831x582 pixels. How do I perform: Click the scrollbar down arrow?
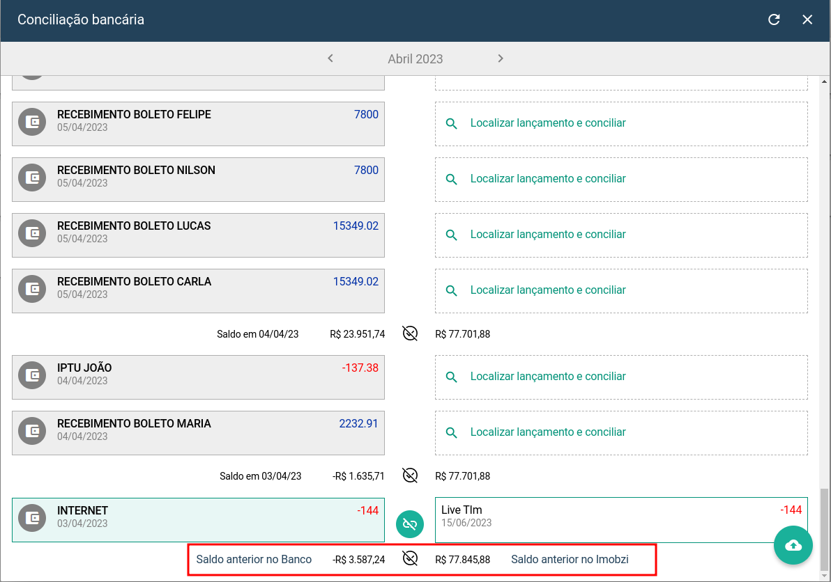click(823, 576)
